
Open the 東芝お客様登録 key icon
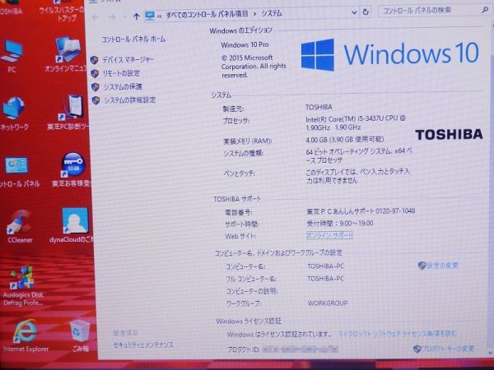click(72, 170)
